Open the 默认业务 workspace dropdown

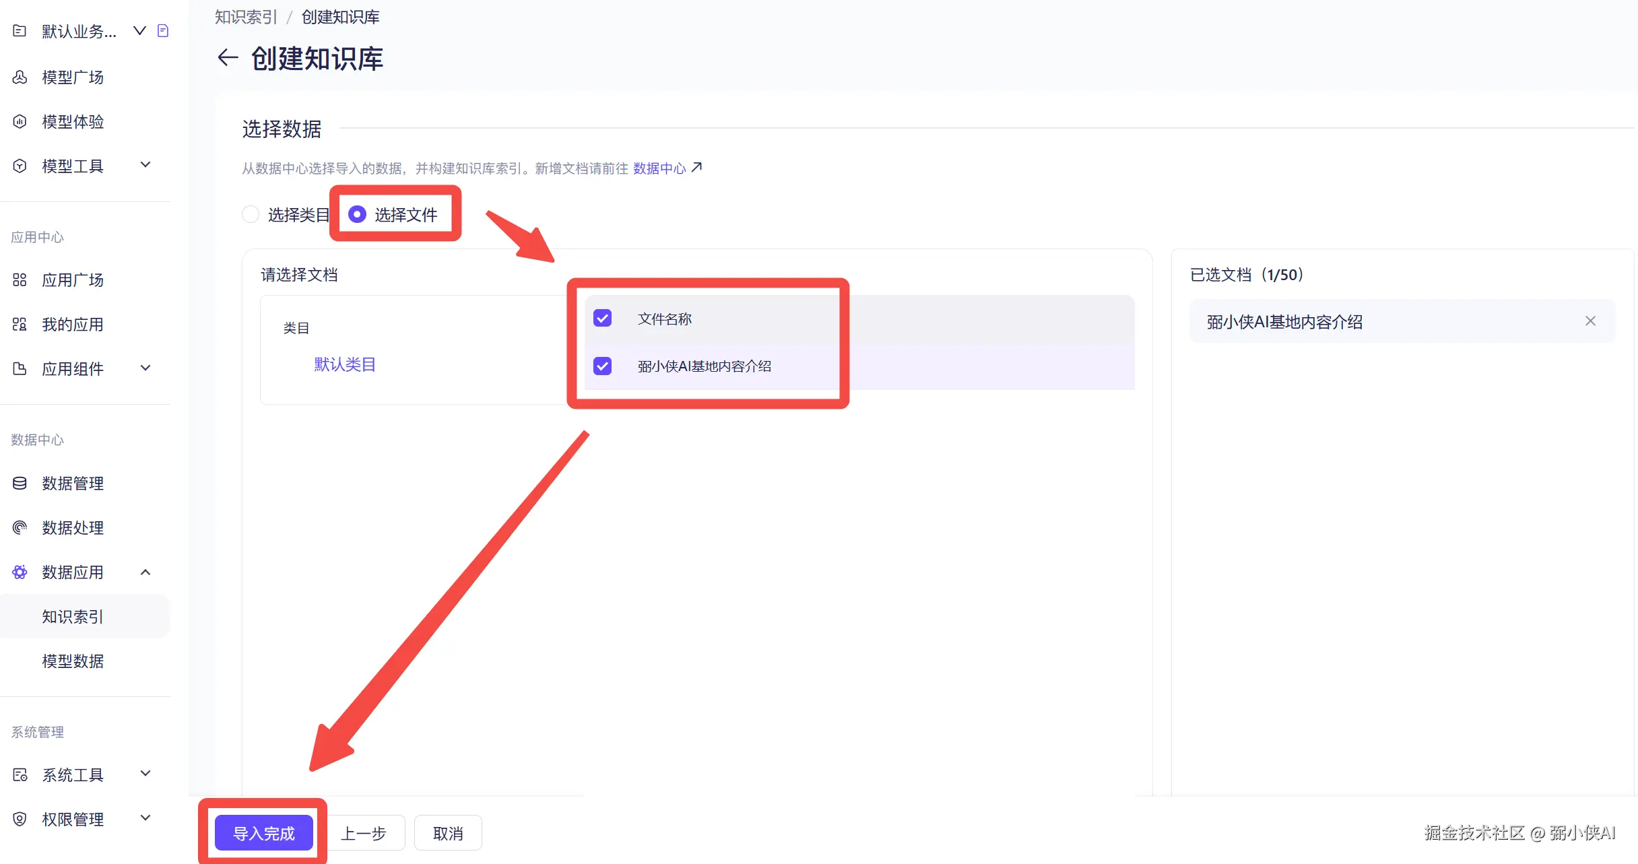click(139, 31)
